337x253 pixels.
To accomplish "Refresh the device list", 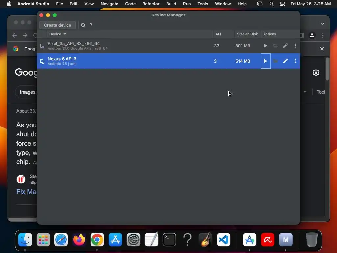I will pos(83,25).
